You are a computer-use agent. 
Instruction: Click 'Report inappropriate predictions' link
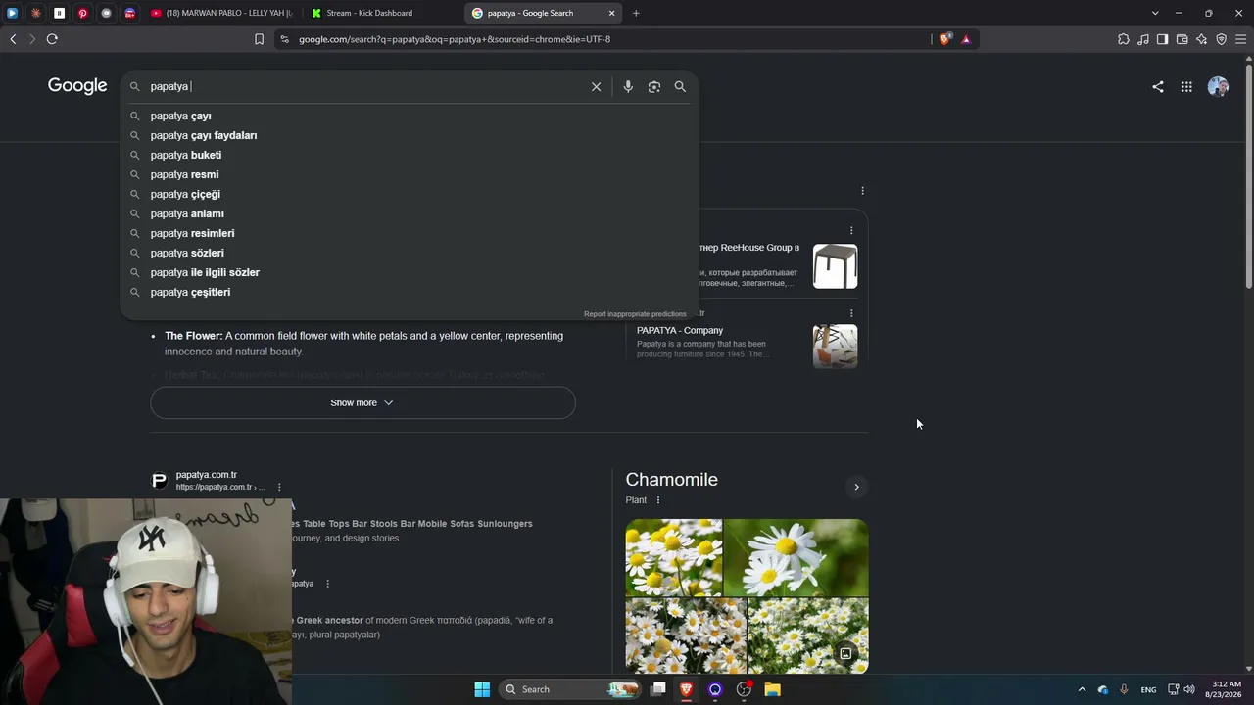pyautogui.click(x=635, y=314)
